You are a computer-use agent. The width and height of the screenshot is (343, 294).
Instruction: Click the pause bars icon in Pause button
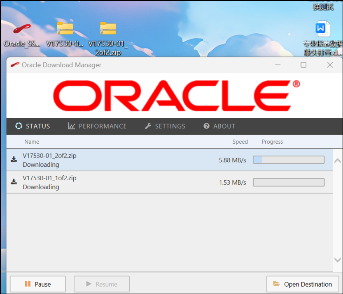tap(28, 284)
